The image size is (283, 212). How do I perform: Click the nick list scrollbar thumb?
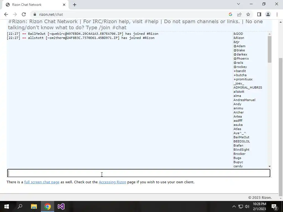point(270,49)
